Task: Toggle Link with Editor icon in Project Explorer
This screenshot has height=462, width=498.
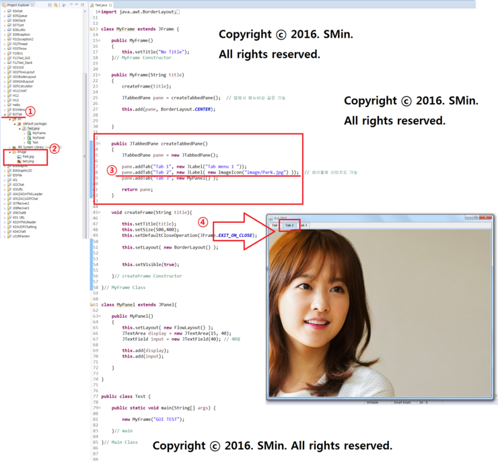Action: point(56,5)
